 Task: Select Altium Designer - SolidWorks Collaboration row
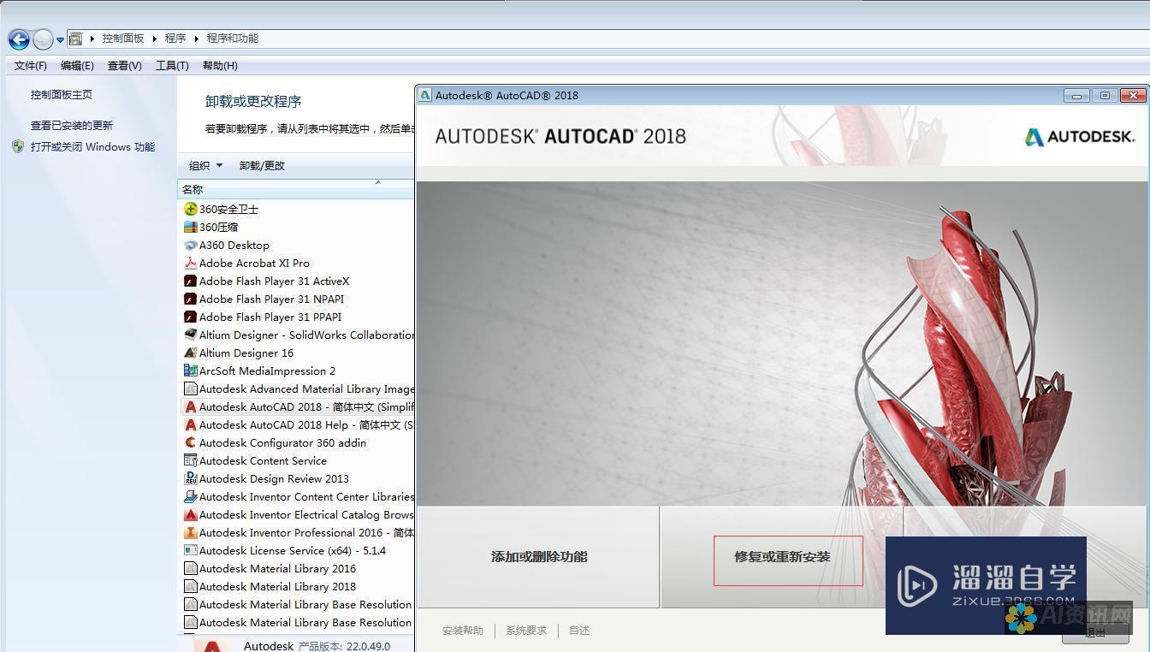(x=298, y=335)
